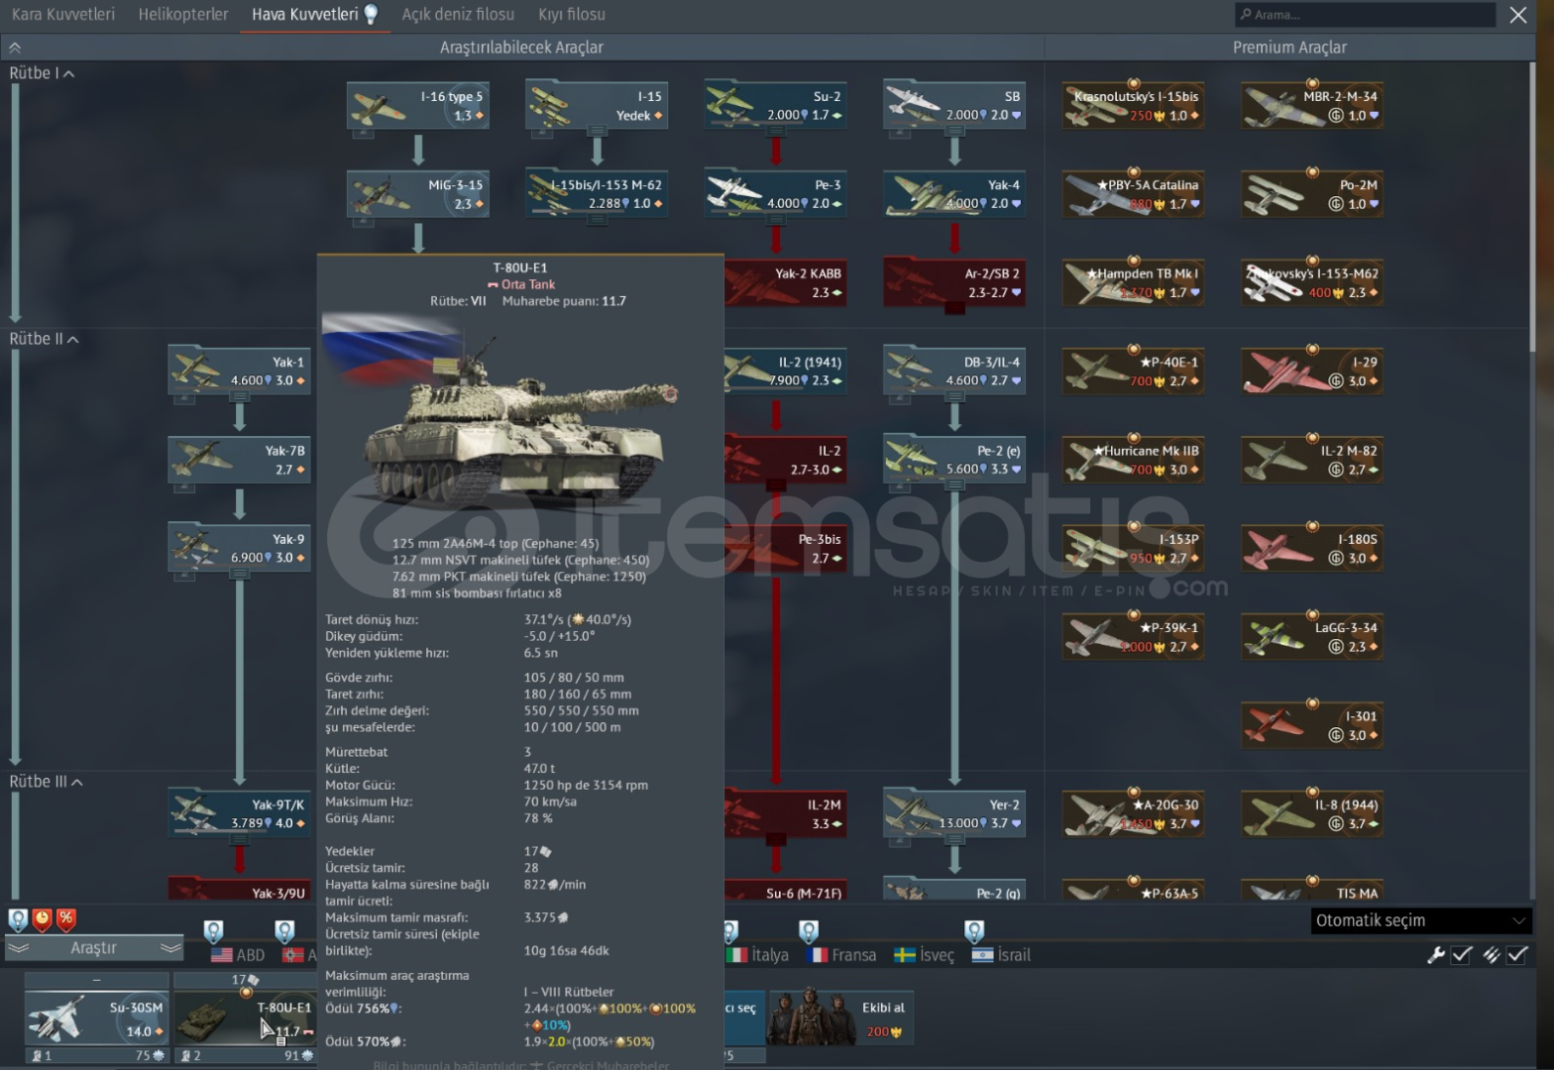Viewport: 1554px width, 1070px height.
Task: Switch to Açık deniz filosu tab
Action: click(x=458, y=15)
